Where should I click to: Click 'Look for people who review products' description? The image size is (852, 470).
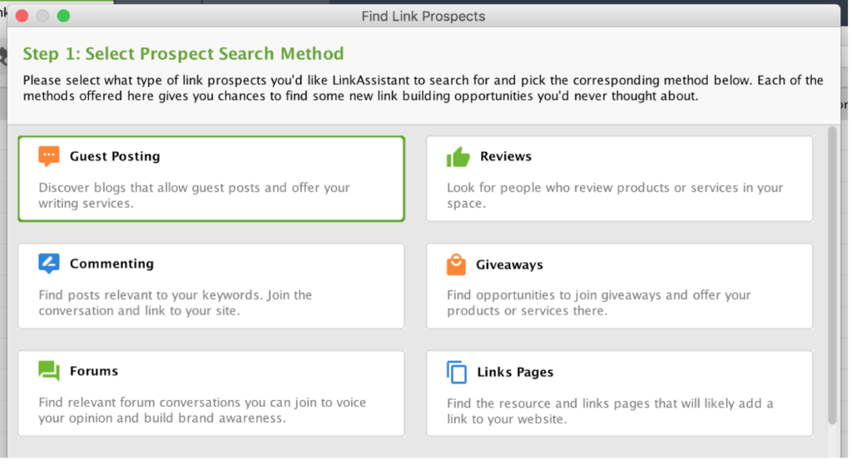point(615,195)
